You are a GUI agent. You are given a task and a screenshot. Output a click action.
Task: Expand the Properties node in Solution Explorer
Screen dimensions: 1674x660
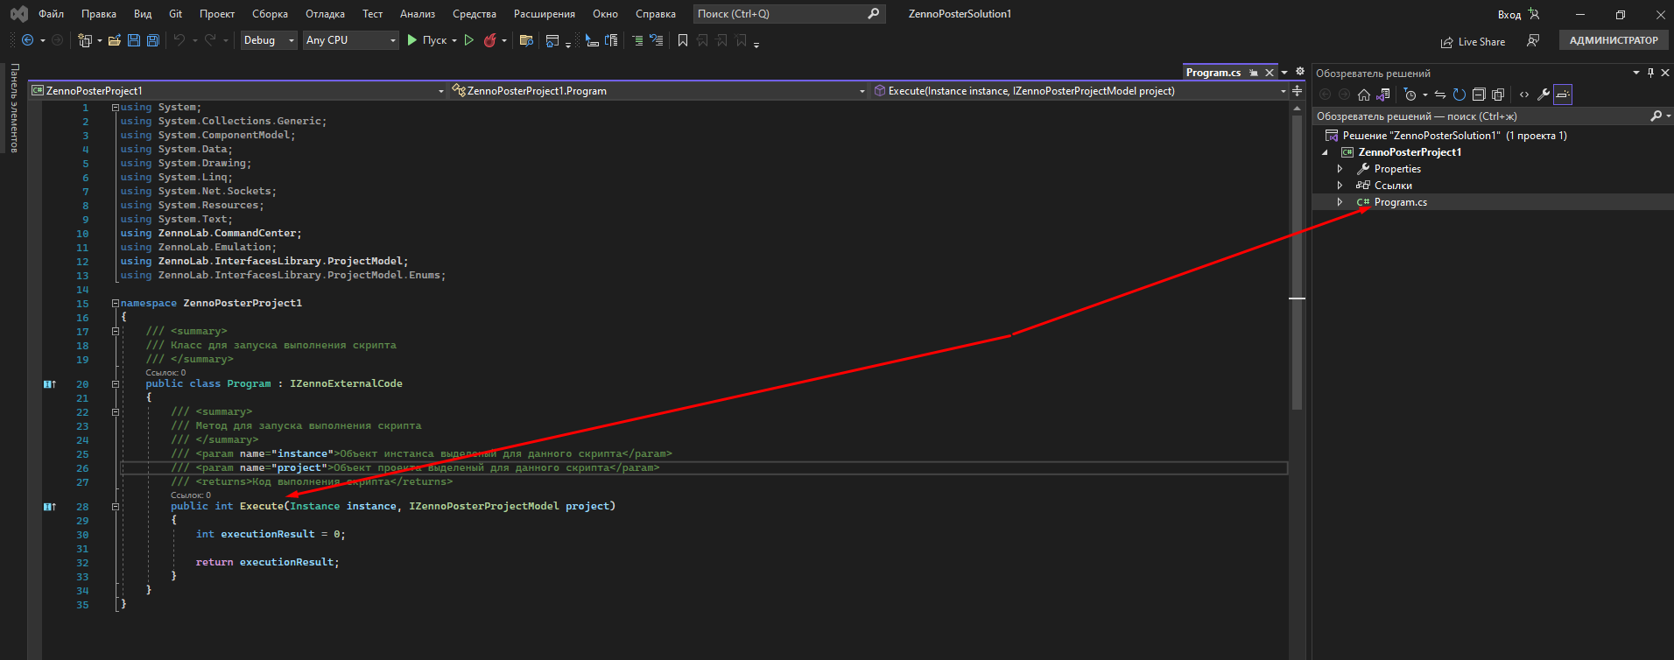coord(1340,169)
